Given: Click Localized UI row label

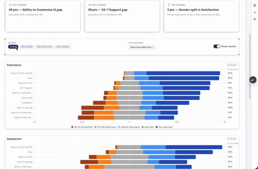Looking at the screenshot, I should tap(27, 103).
